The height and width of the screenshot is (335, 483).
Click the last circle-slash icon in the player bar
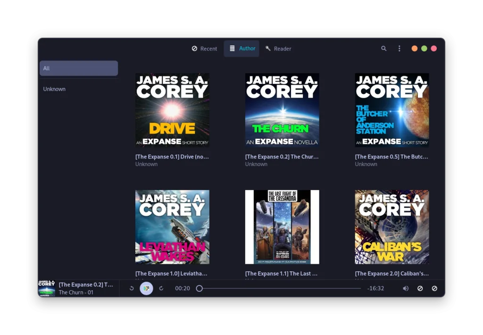[x=434, y=288]
